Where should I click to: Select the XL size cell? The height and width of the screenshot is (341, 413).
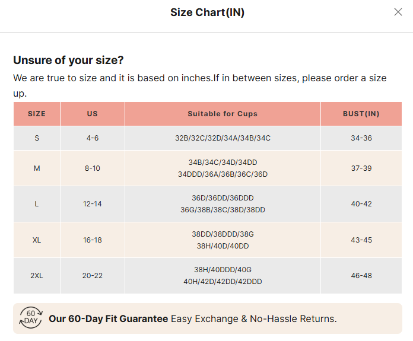(37, 240)
